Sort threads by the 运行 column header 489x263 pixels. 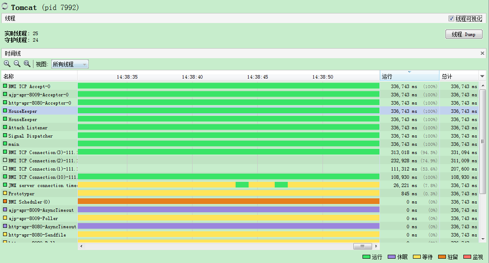[x=409, y=76]
